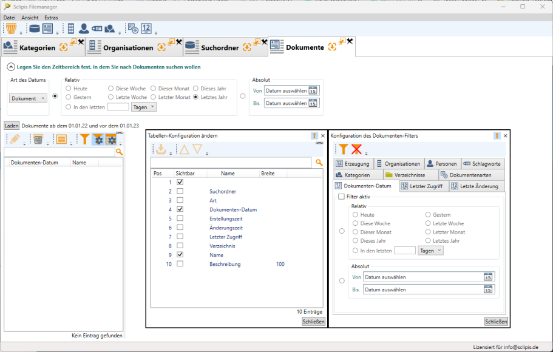Viewport: 553px width, 352px height.
Task: Click the keyword tag icon in main toolbar
Action: pyautogui.click(x=97, y=29)
